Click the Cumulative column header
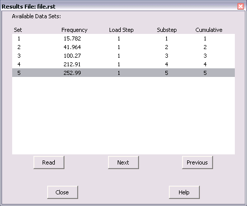This screenshot has height=206, width=247. click(209, 30)
